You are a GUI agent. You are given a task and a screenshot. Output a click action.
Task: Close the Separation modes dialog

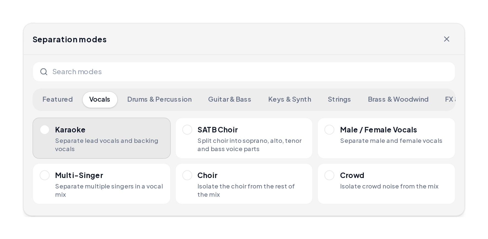click(446, 39)
